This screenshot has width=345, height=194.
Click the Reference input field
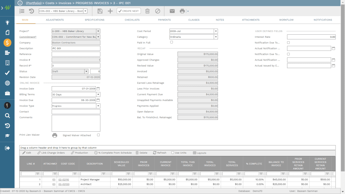[x=76, y=54]
